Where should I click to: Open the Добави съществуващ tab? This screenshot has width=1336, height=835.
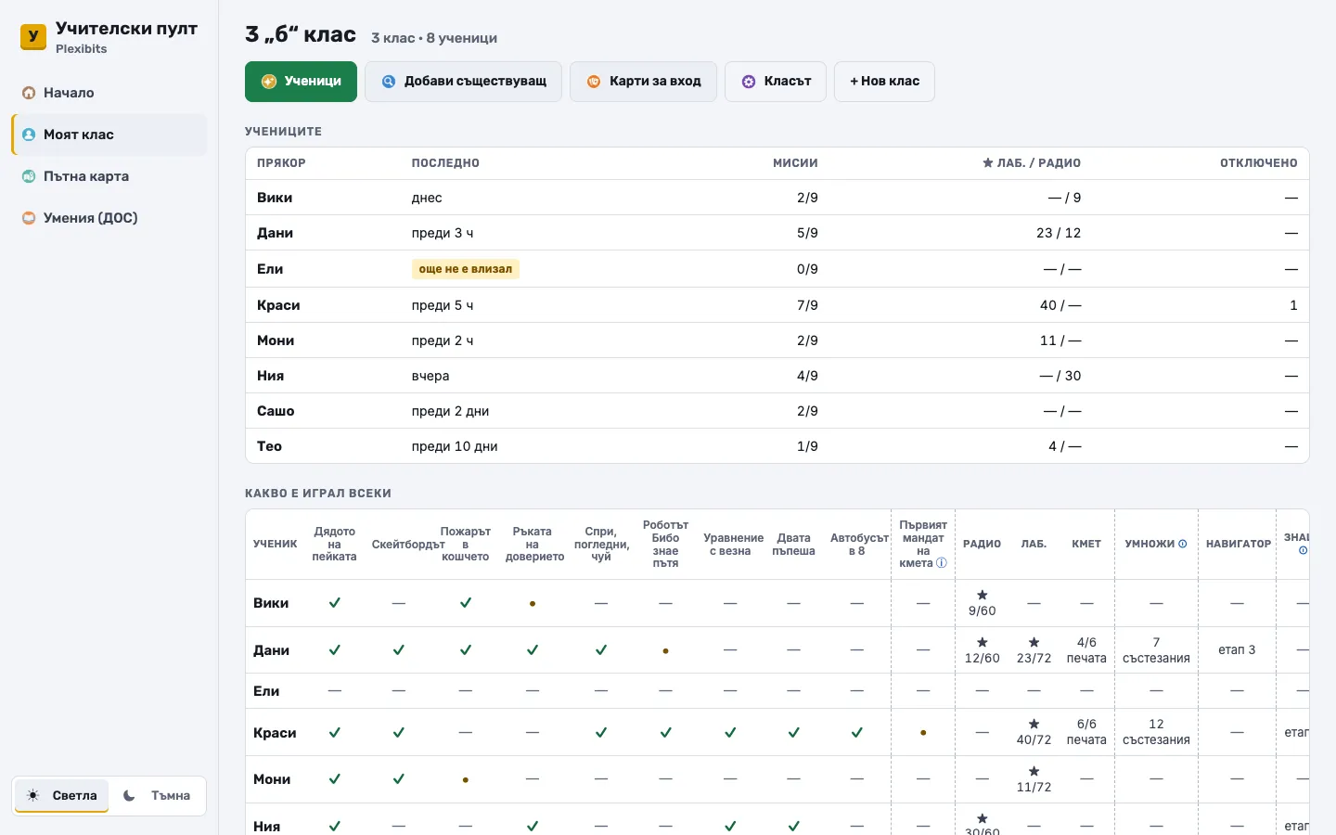pos(463,82)
